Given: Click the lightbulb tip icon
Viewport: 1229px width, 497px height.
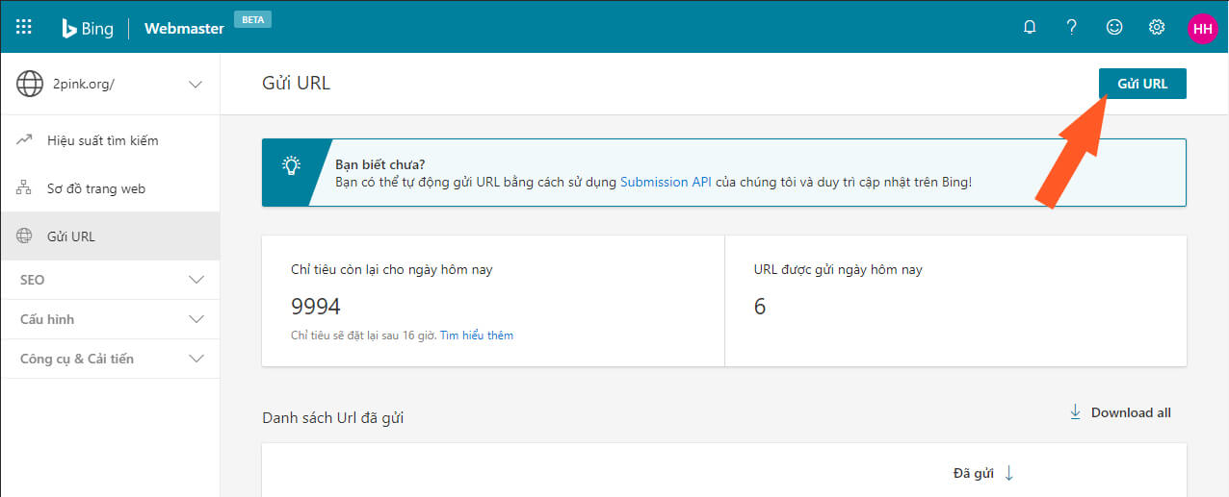Looking at the screenshot, I should click(x=291, y=165).
